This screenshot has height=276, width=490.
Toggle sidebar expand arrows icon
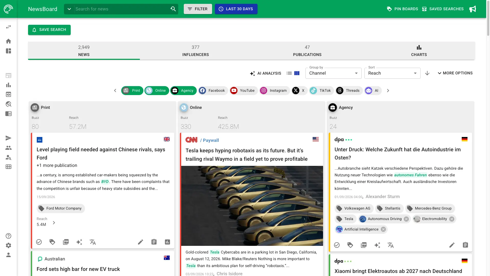[8, 27]
